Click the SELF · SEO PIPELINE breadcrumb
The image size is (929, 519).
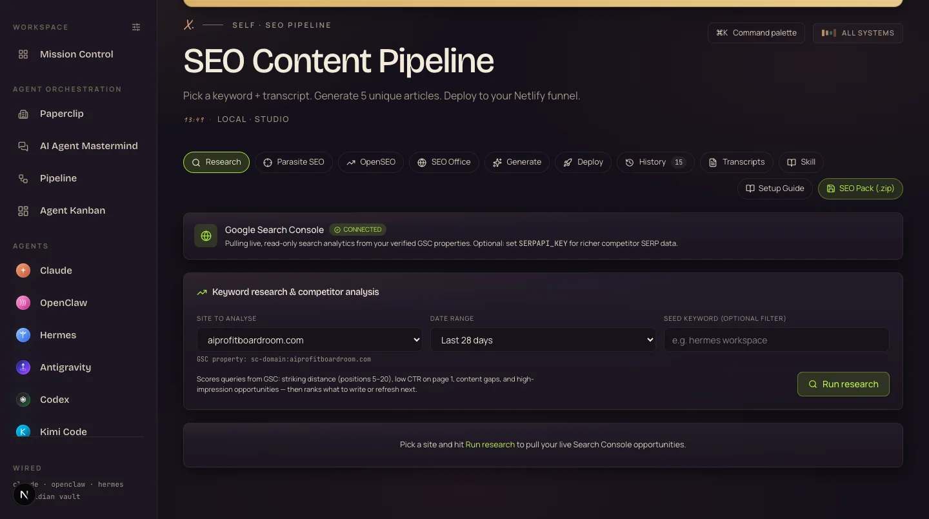[x=282, y=25]
